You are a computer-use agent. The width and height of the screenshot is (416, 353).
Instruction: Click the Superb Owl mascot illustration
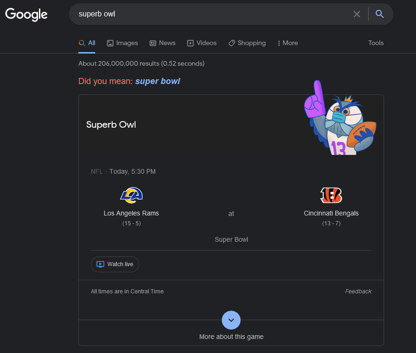340,118
